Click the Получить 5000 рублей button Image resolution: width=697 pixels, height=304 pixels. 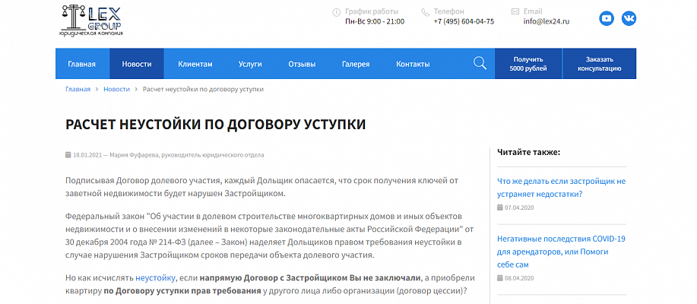point(528,64)
